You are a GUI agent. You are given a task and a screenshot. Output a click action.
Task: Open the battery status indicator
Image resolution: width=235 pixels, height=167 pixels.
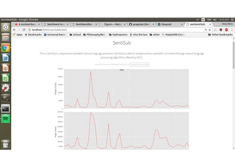pyautogui.click(x=209, y=20)
